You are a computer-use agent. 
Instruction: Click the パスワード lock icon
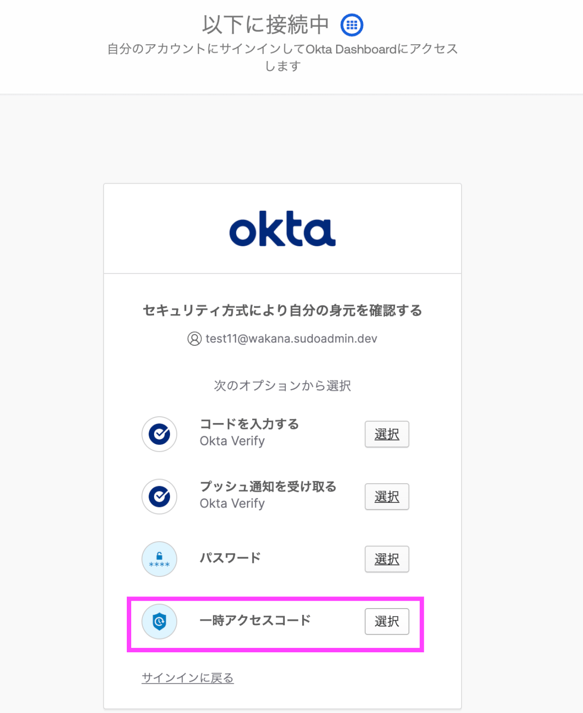point(159,559)
